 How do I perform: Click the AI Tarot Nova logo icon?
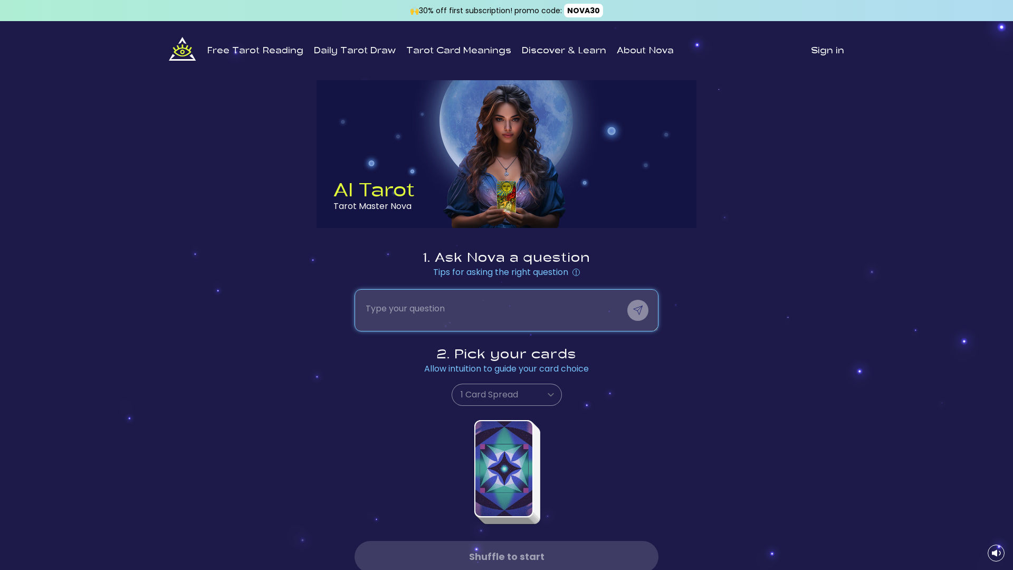[182, 50]
